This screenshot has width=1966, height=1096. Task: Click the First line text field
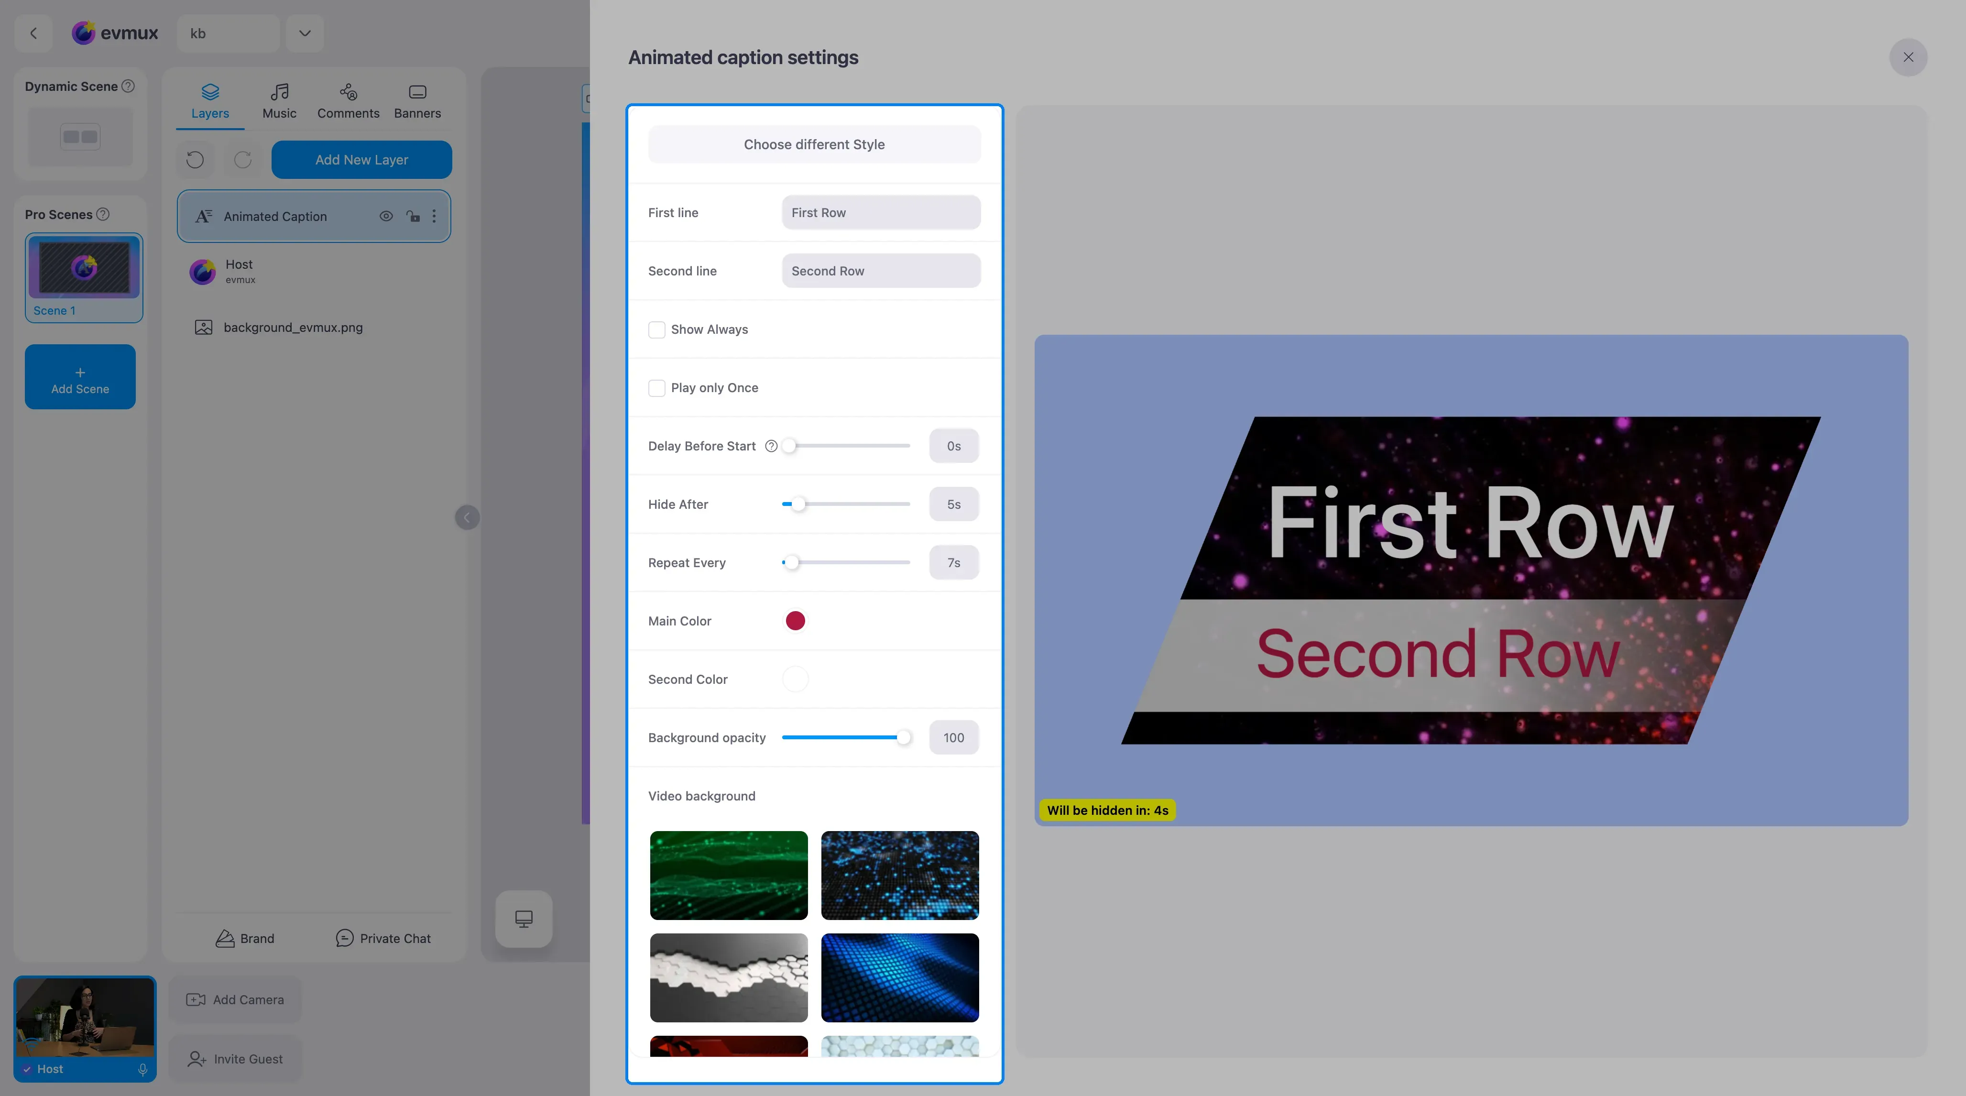tap(881, 213)
